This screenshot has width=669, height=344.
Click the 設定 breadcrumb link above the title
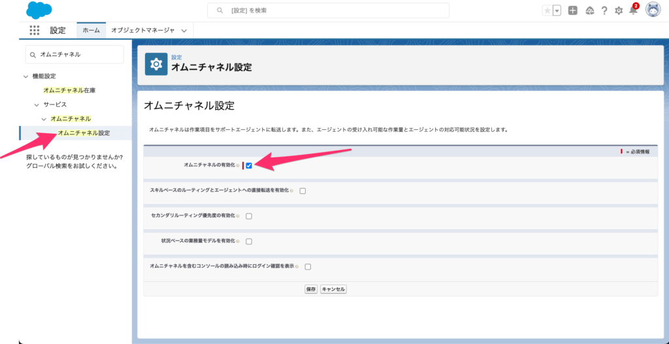[176, 57]
